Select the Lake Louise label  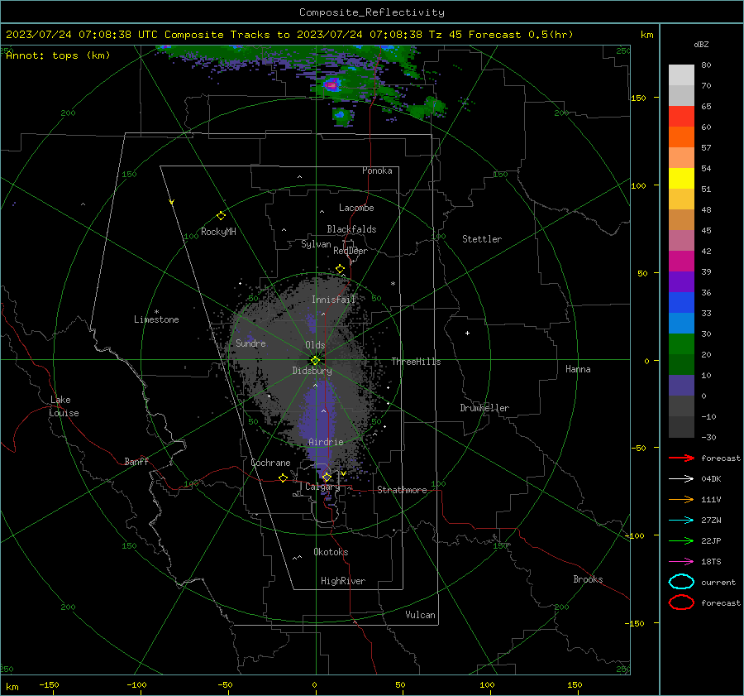point(64,406)
